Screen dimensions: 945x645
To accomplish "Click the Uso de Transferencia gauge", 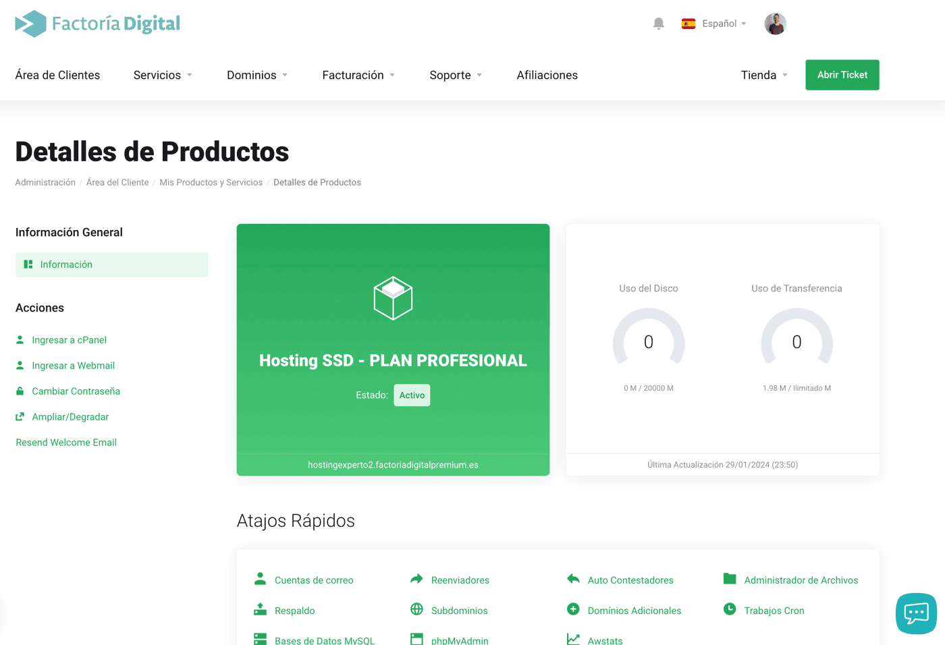I will tap(796, 337).
